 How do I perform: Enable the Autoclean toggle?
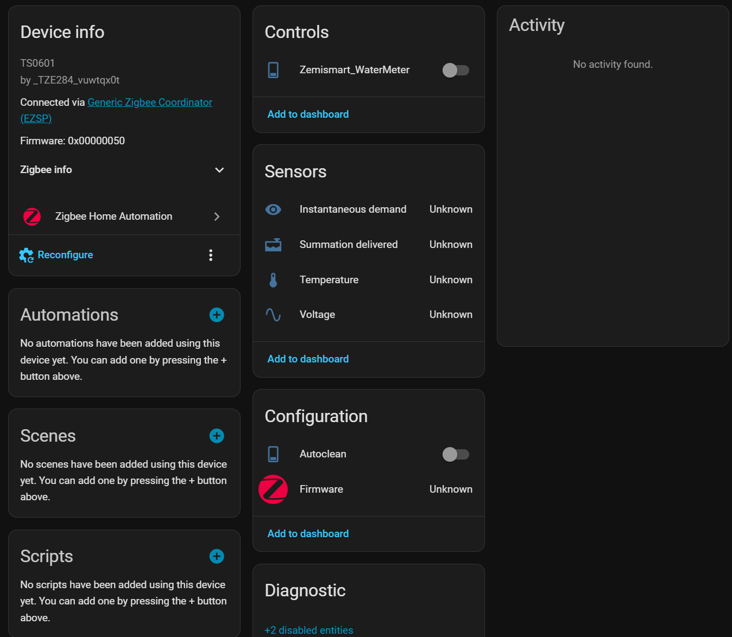point(455,454)
